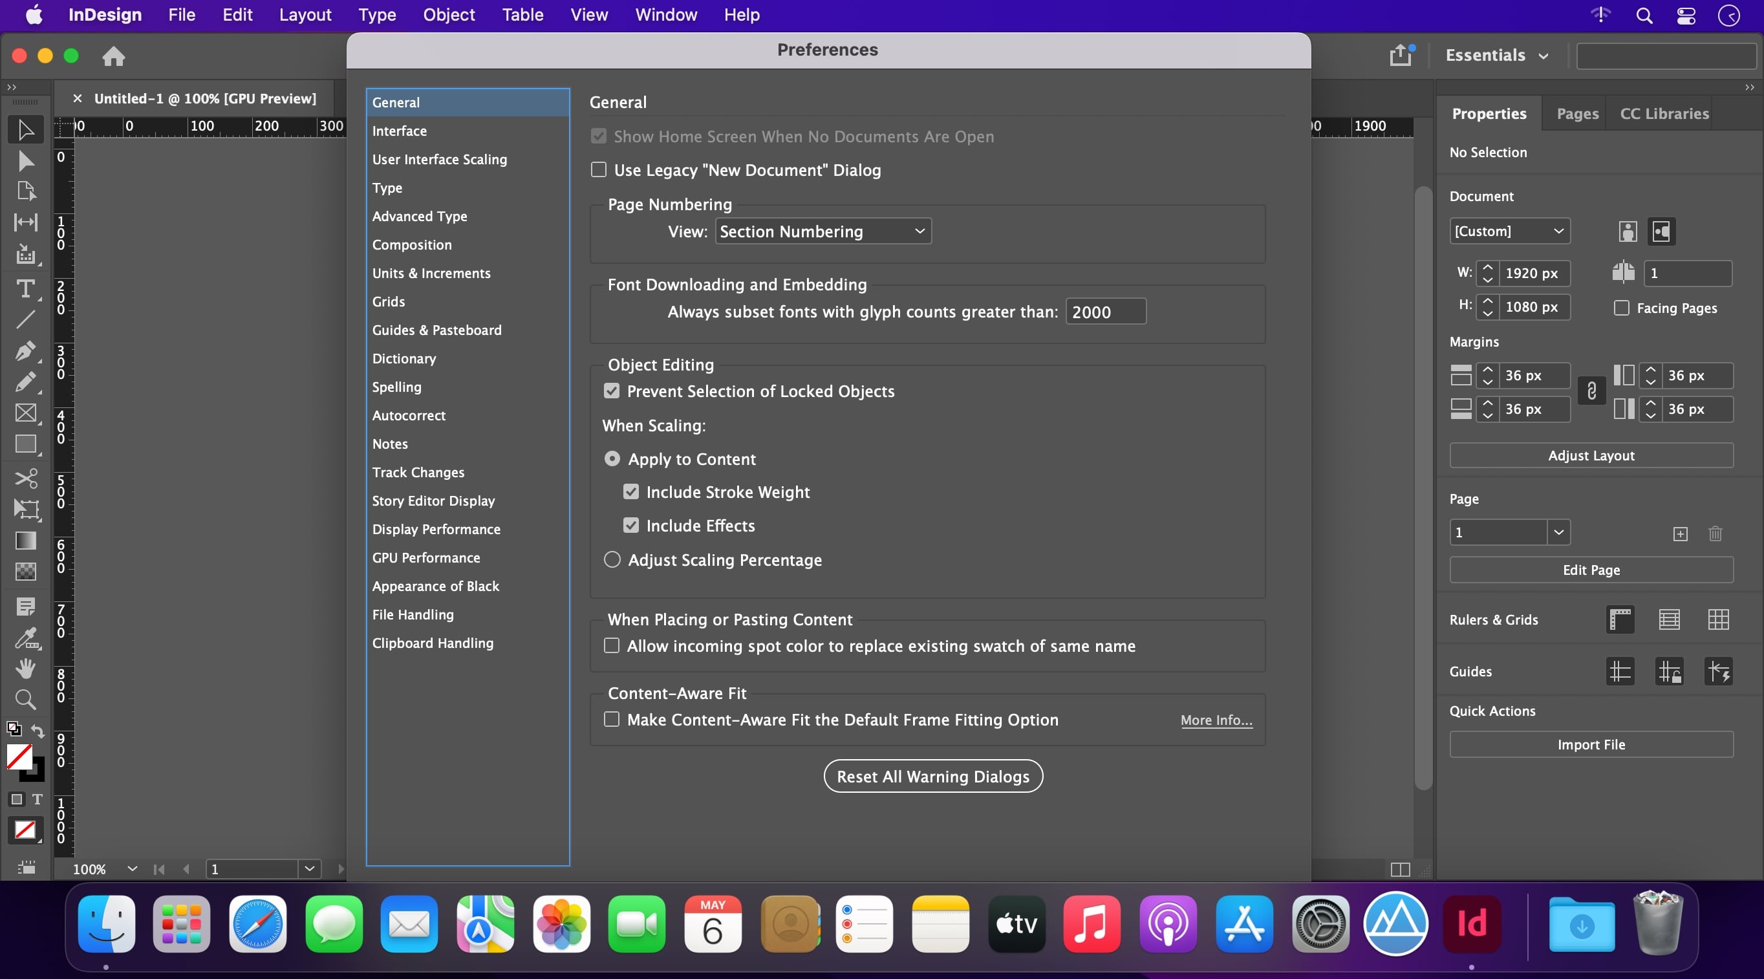Set landscape page orientation in Properties
Image resolution: width=1764 pixels, height=979 pixels.
pos(1661,231)
